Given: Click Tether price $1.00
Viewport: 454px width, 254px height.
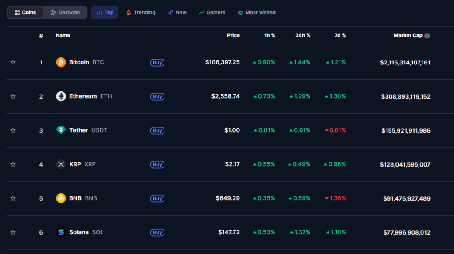Looking at the screenshot, I should point(232,130).
